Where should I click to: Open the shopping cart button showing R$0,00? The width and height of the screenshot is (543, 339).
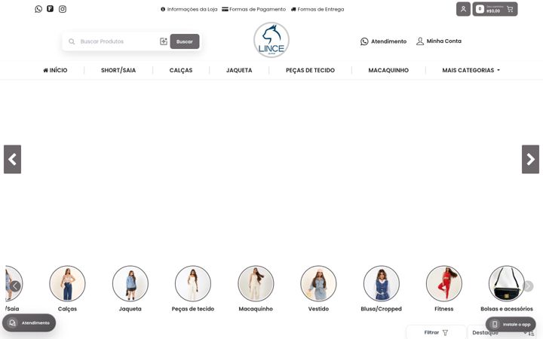495,9
